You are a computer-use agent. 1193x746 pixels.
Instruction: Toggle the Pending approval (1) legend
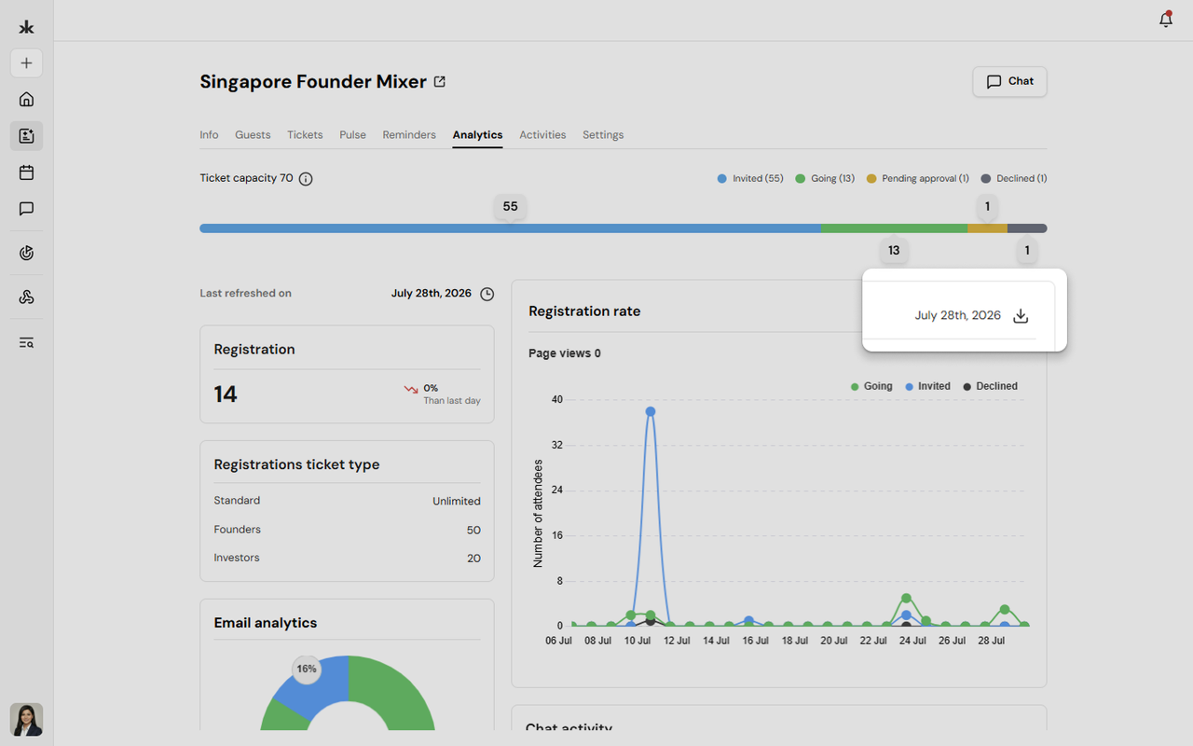coord(918,178)
